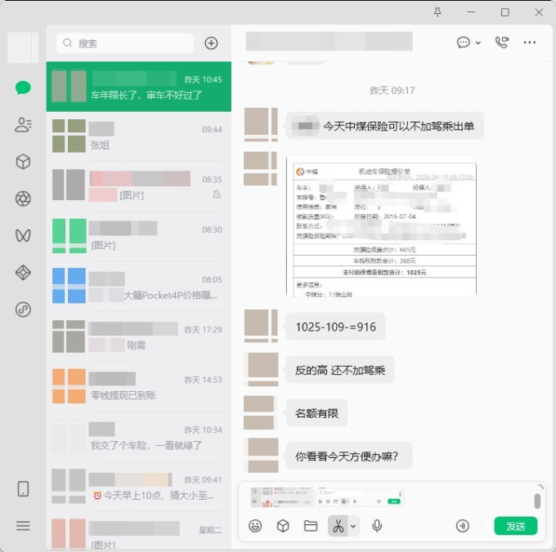This screenshot has height=552, width=556.
Task: Click the scissors screenshot tool
Action: point(339,526)
